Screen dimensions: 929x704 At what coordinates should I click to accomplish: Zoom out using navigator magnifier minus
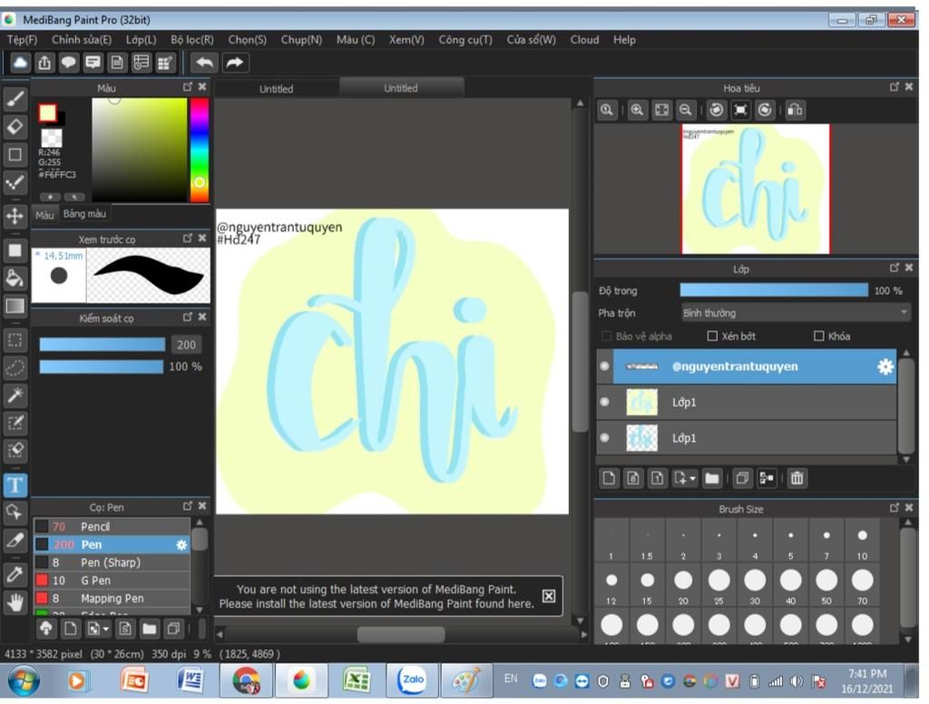point(686,110)
